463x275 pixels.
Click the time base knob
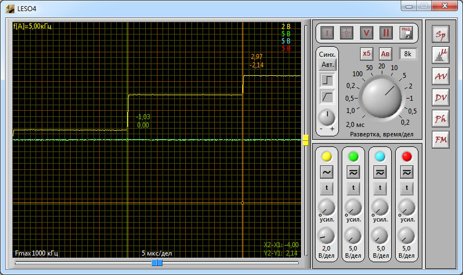pyautogui.click(x=382, y=97)
